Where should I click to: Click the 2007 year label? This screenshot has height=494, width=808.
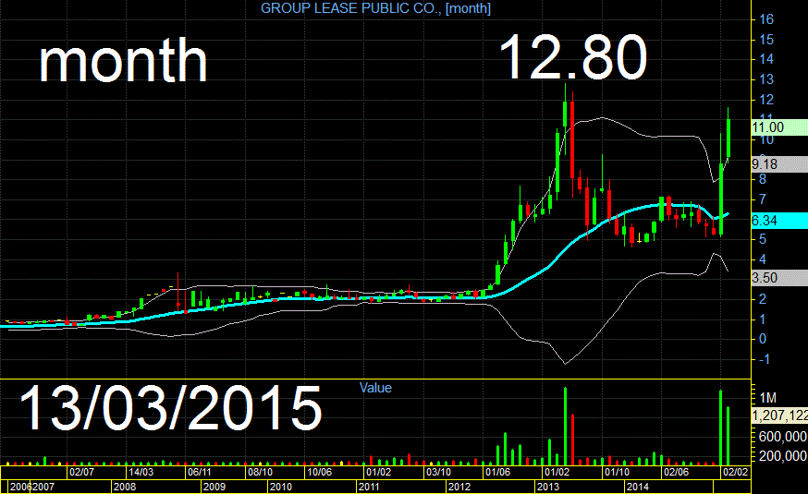(x=43, y=487)
